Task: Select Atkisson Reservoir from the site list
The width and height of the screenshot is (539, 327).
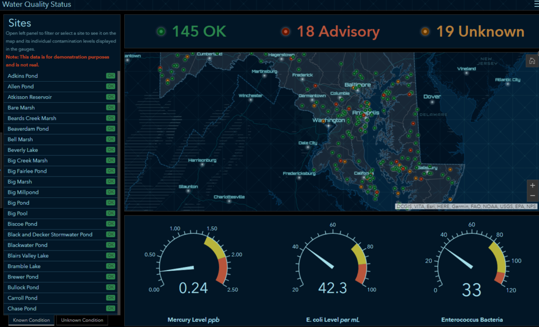Action: point(29,97)
